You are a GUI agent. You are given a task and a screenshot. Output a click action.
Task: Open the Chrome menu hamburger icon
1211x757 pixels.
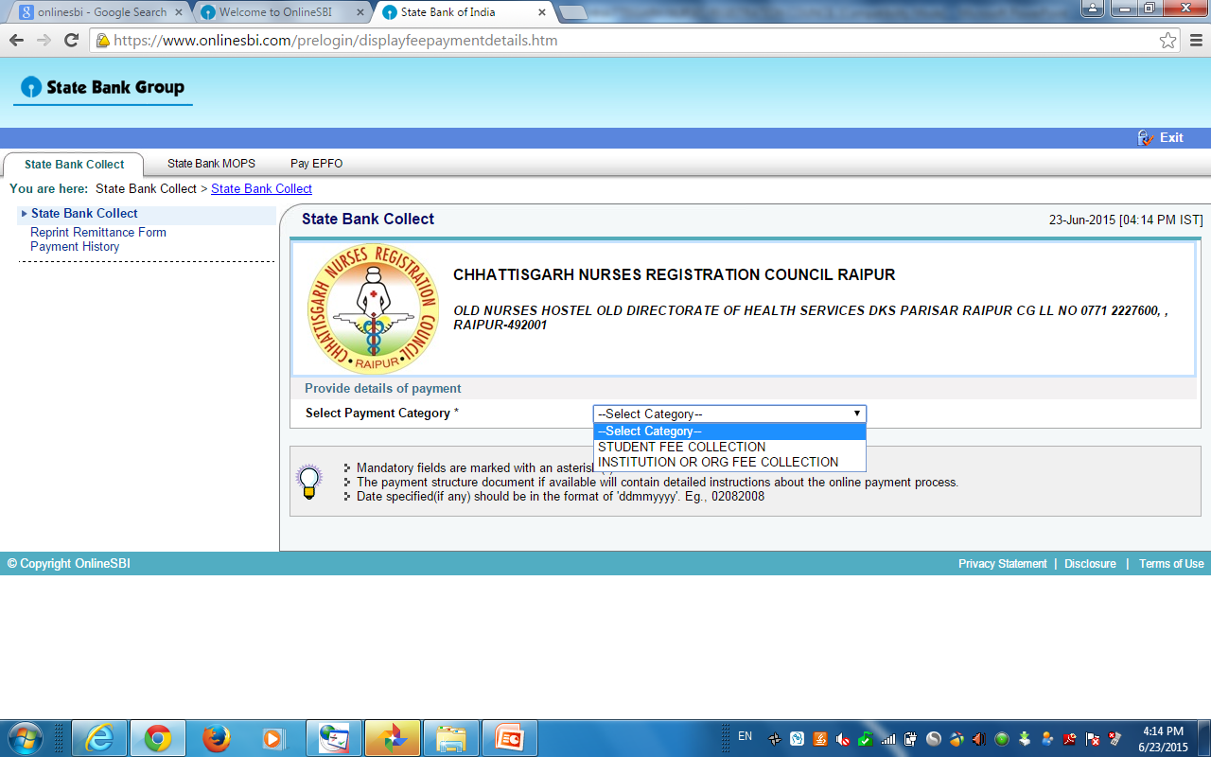pyautogui.click(x=1195, y=41)
